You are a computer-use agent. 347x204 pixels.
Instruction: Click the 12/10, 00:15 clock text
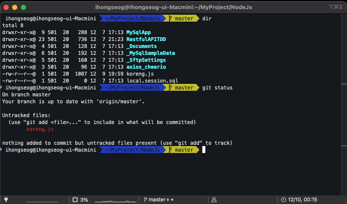[302, 200]
